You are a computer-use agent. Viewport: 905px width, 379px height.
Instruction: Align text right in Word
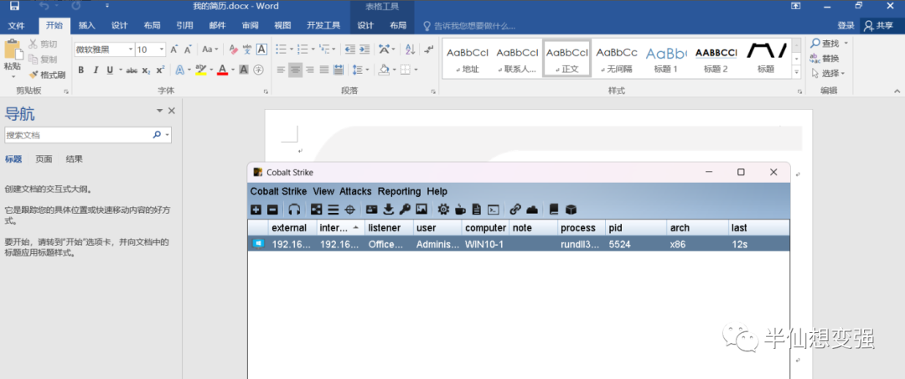pyautogui.click(x=310, y=70)
